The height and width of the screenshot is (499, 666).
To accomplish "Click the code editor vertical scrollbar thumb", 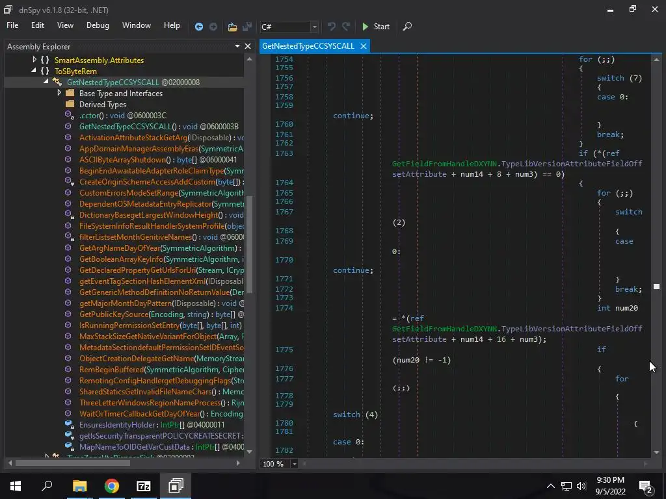I will pos(656,287).
